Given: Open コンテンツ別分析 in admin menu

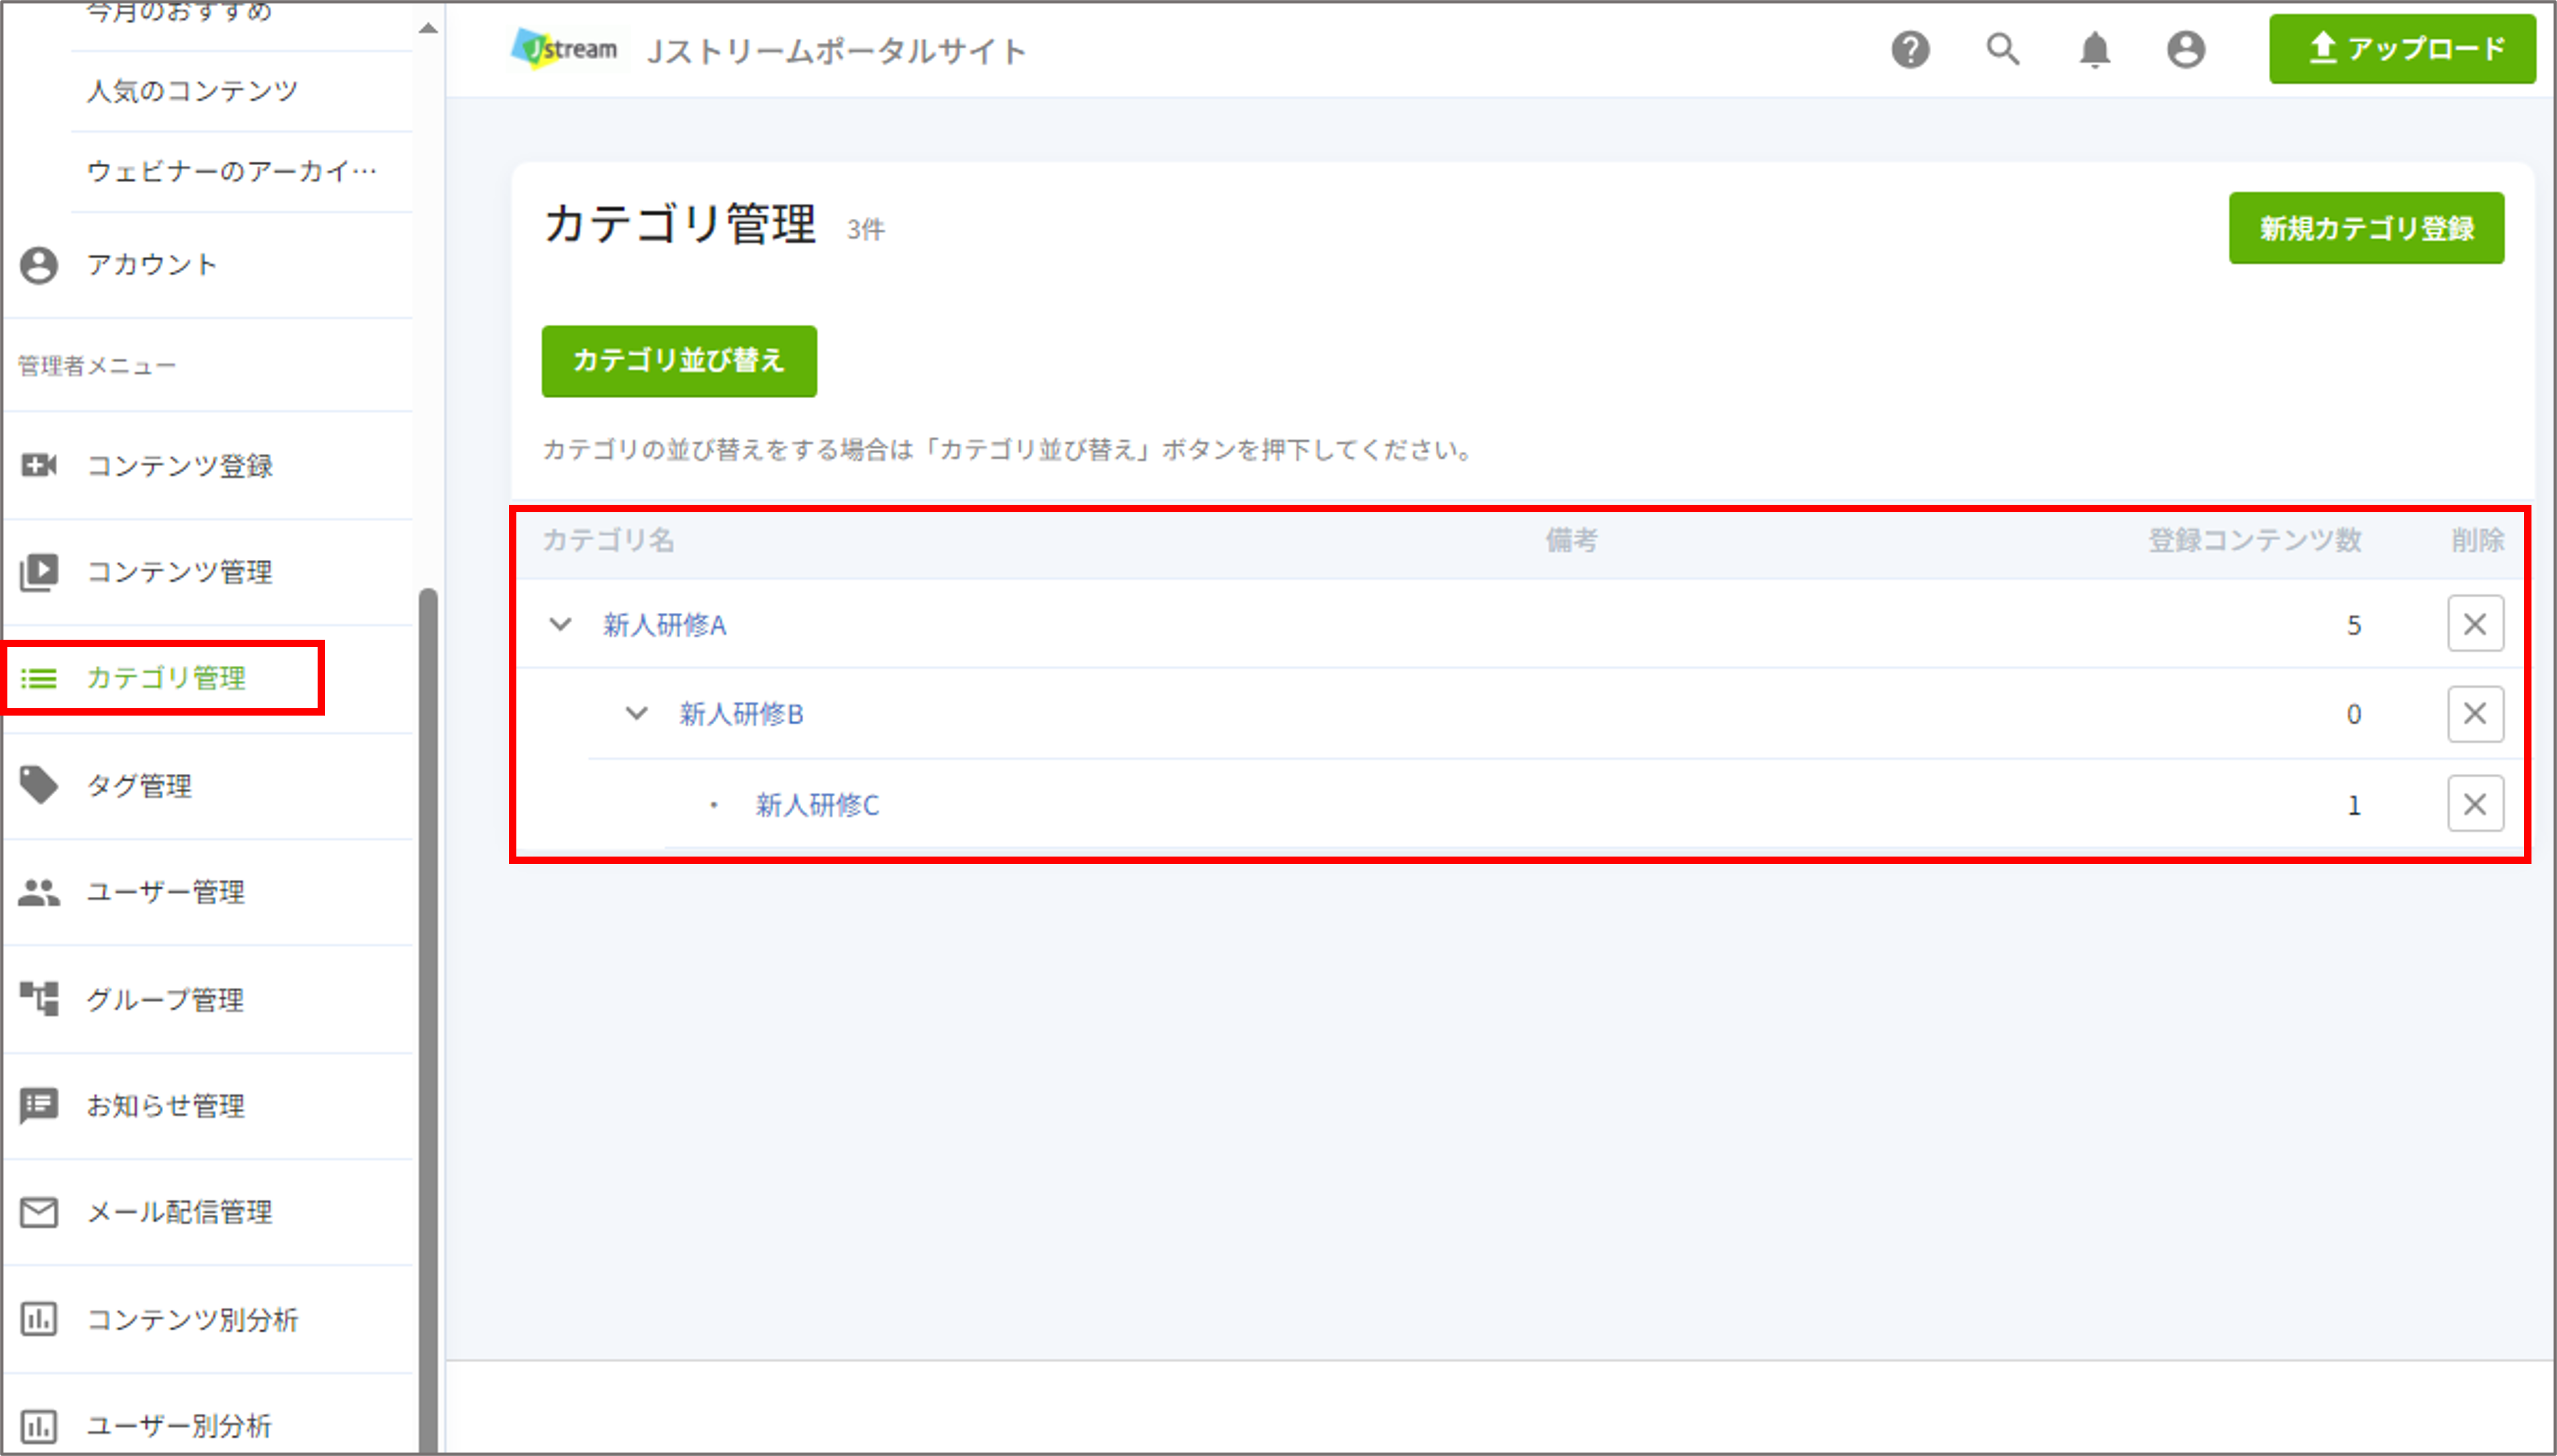Looking at the screenshot, I should click(x=192, y=1320).
